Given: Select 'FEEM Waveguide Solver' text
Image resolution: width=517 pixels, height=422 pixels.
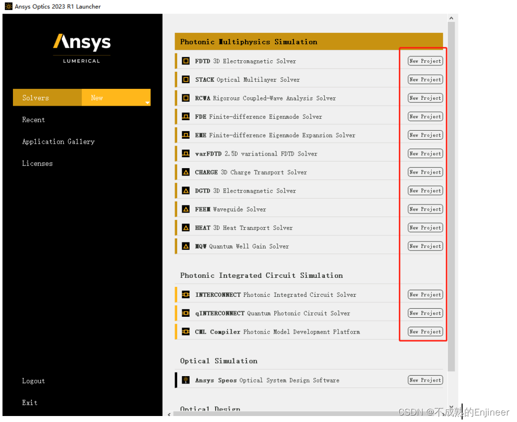Looking at the screenshot, I should click(231, 209).
